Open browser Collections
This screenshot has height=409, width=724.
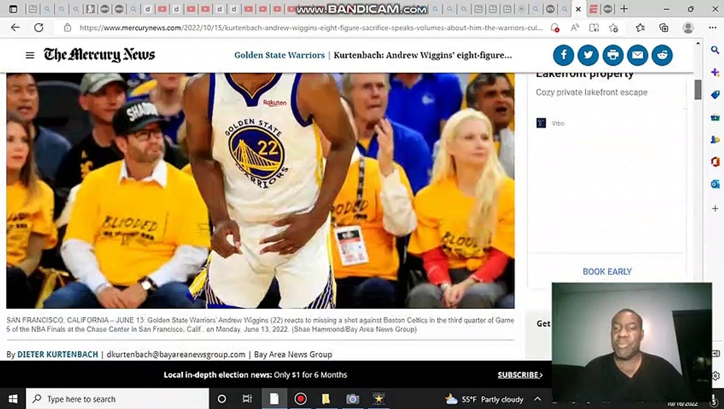[x=664, y=28]
